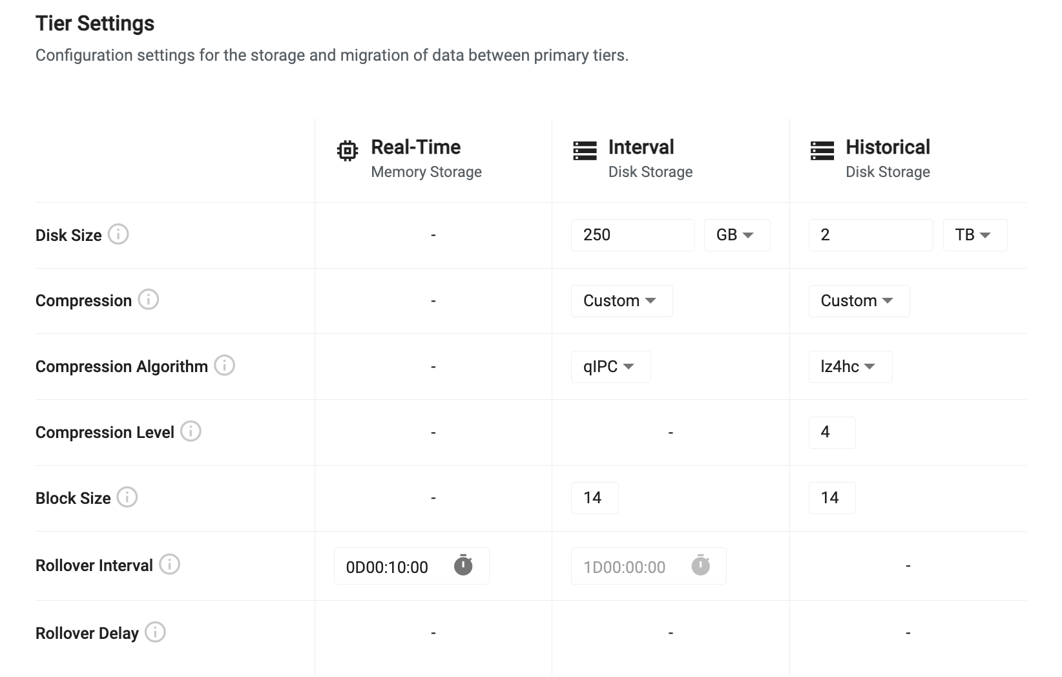Open the Compression Algorithm info tooltip
The width and height of the screenshot is (1062, 677).
coord(224,366)
